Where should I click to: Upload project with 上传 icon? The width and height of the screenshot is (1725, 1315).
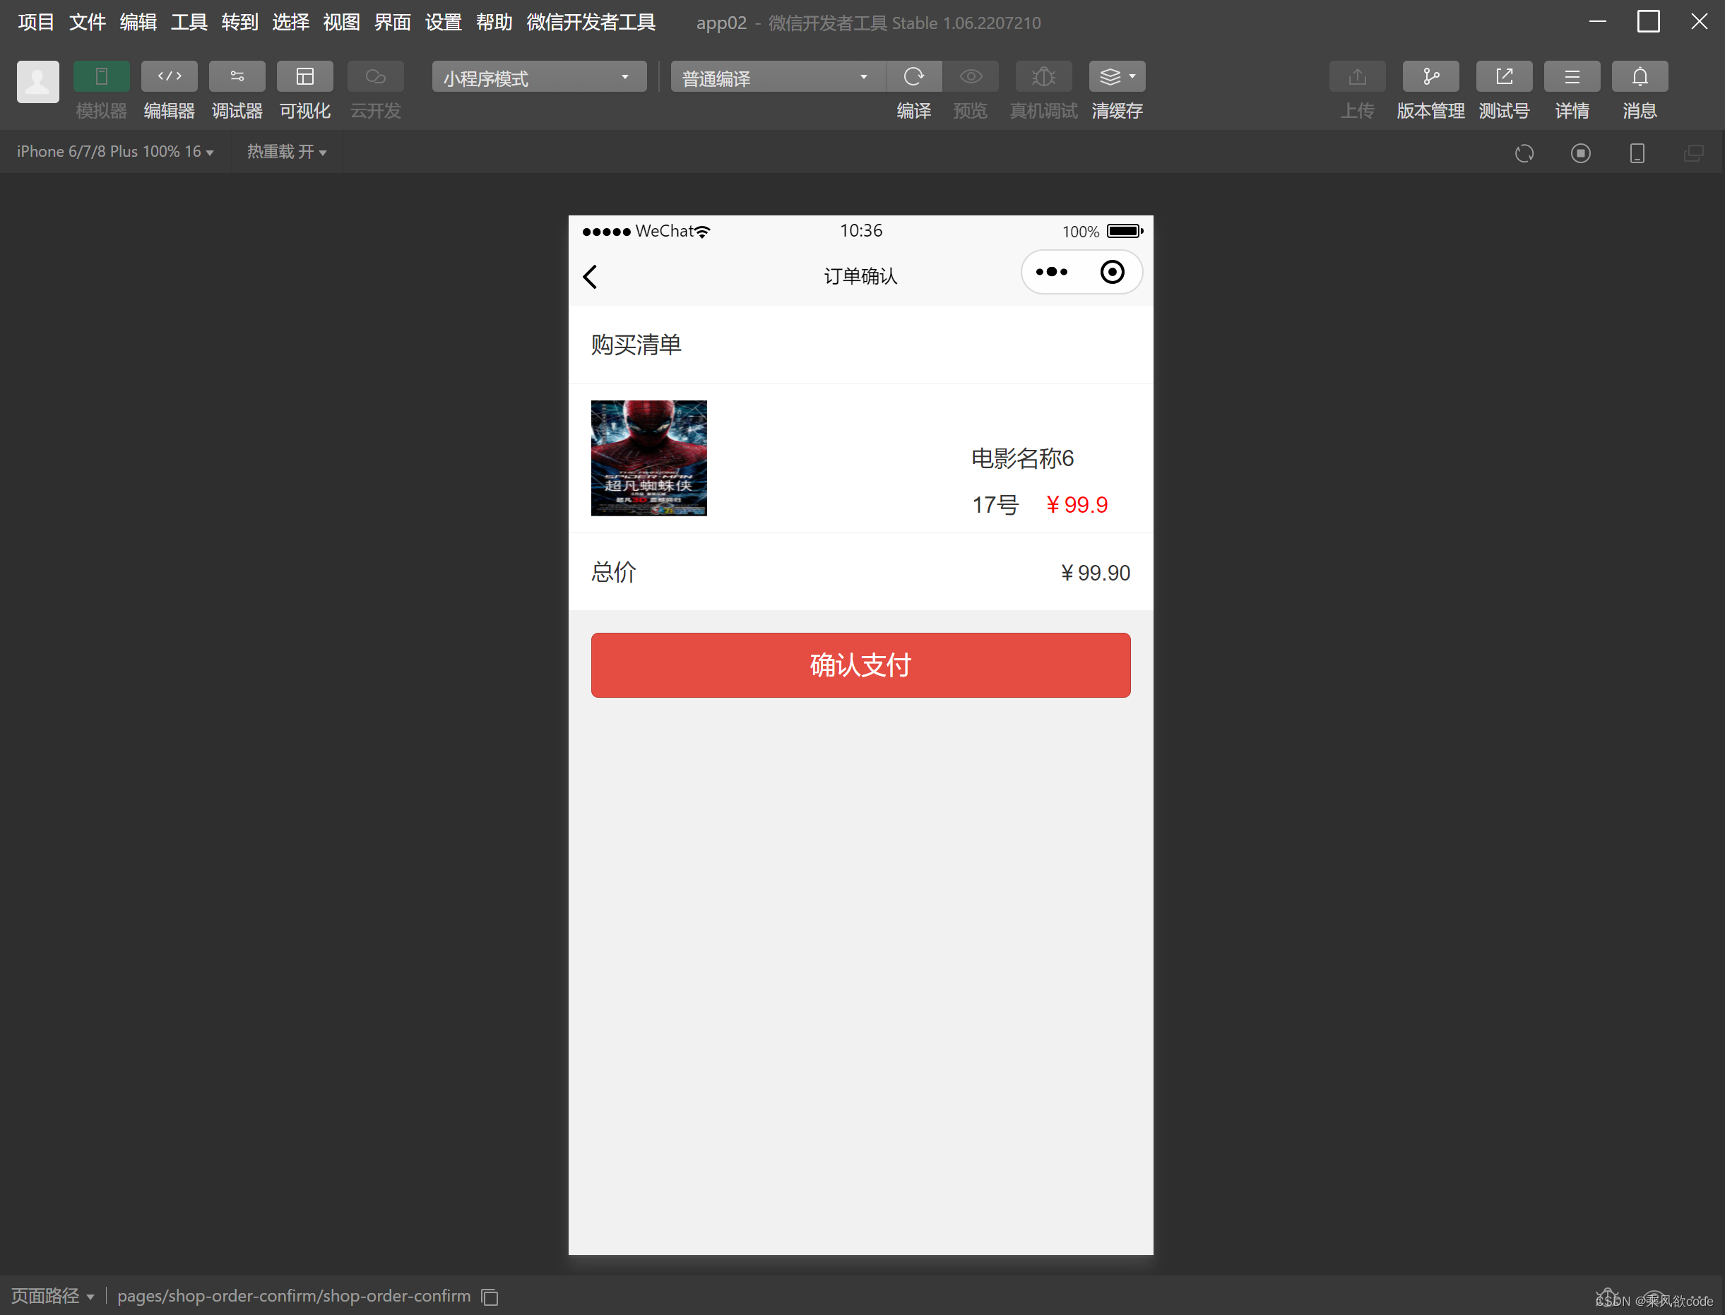(1357, 76)
